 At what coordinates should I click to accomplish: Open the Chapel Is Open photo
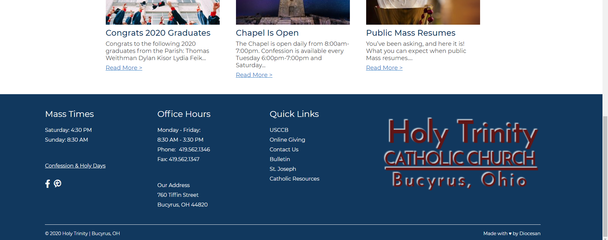(x=293, y=12)
